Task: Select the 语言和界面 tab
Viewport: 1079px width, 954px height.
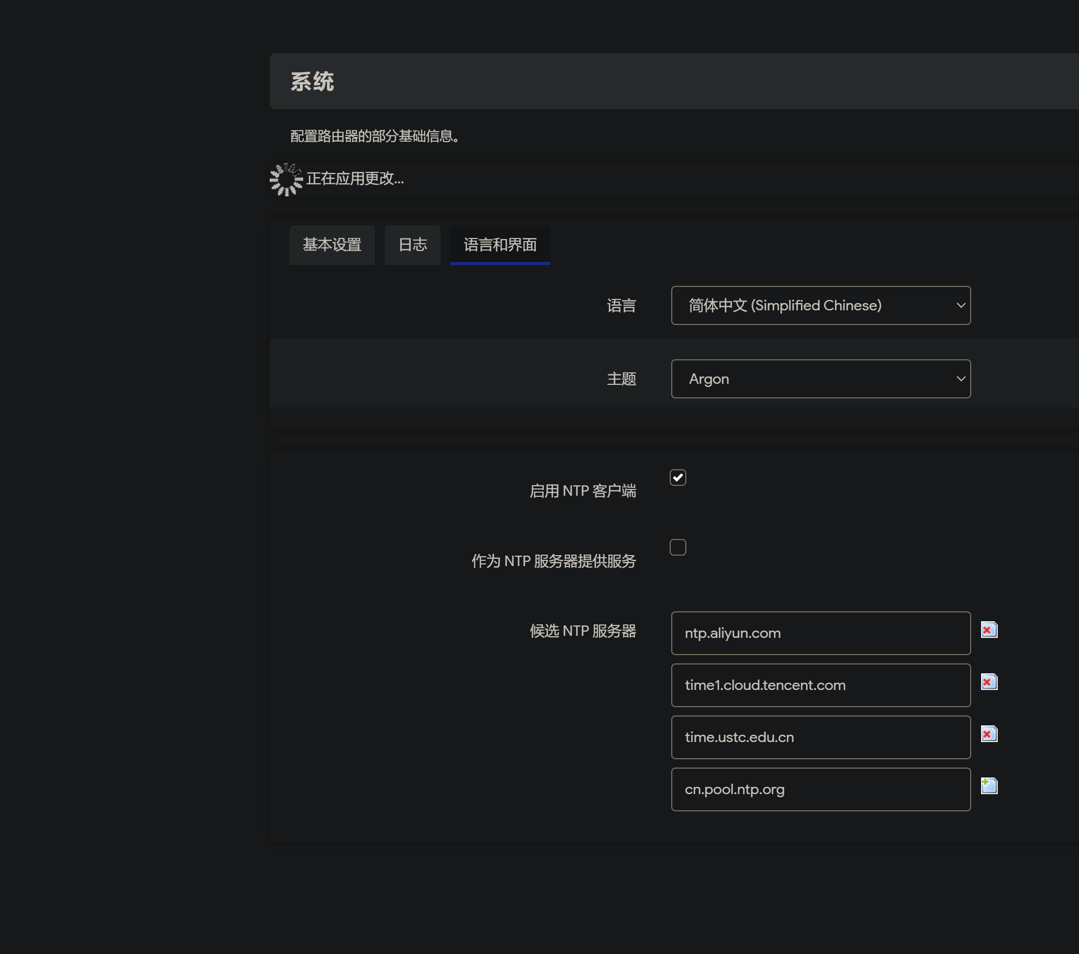Action: point(499,244)
